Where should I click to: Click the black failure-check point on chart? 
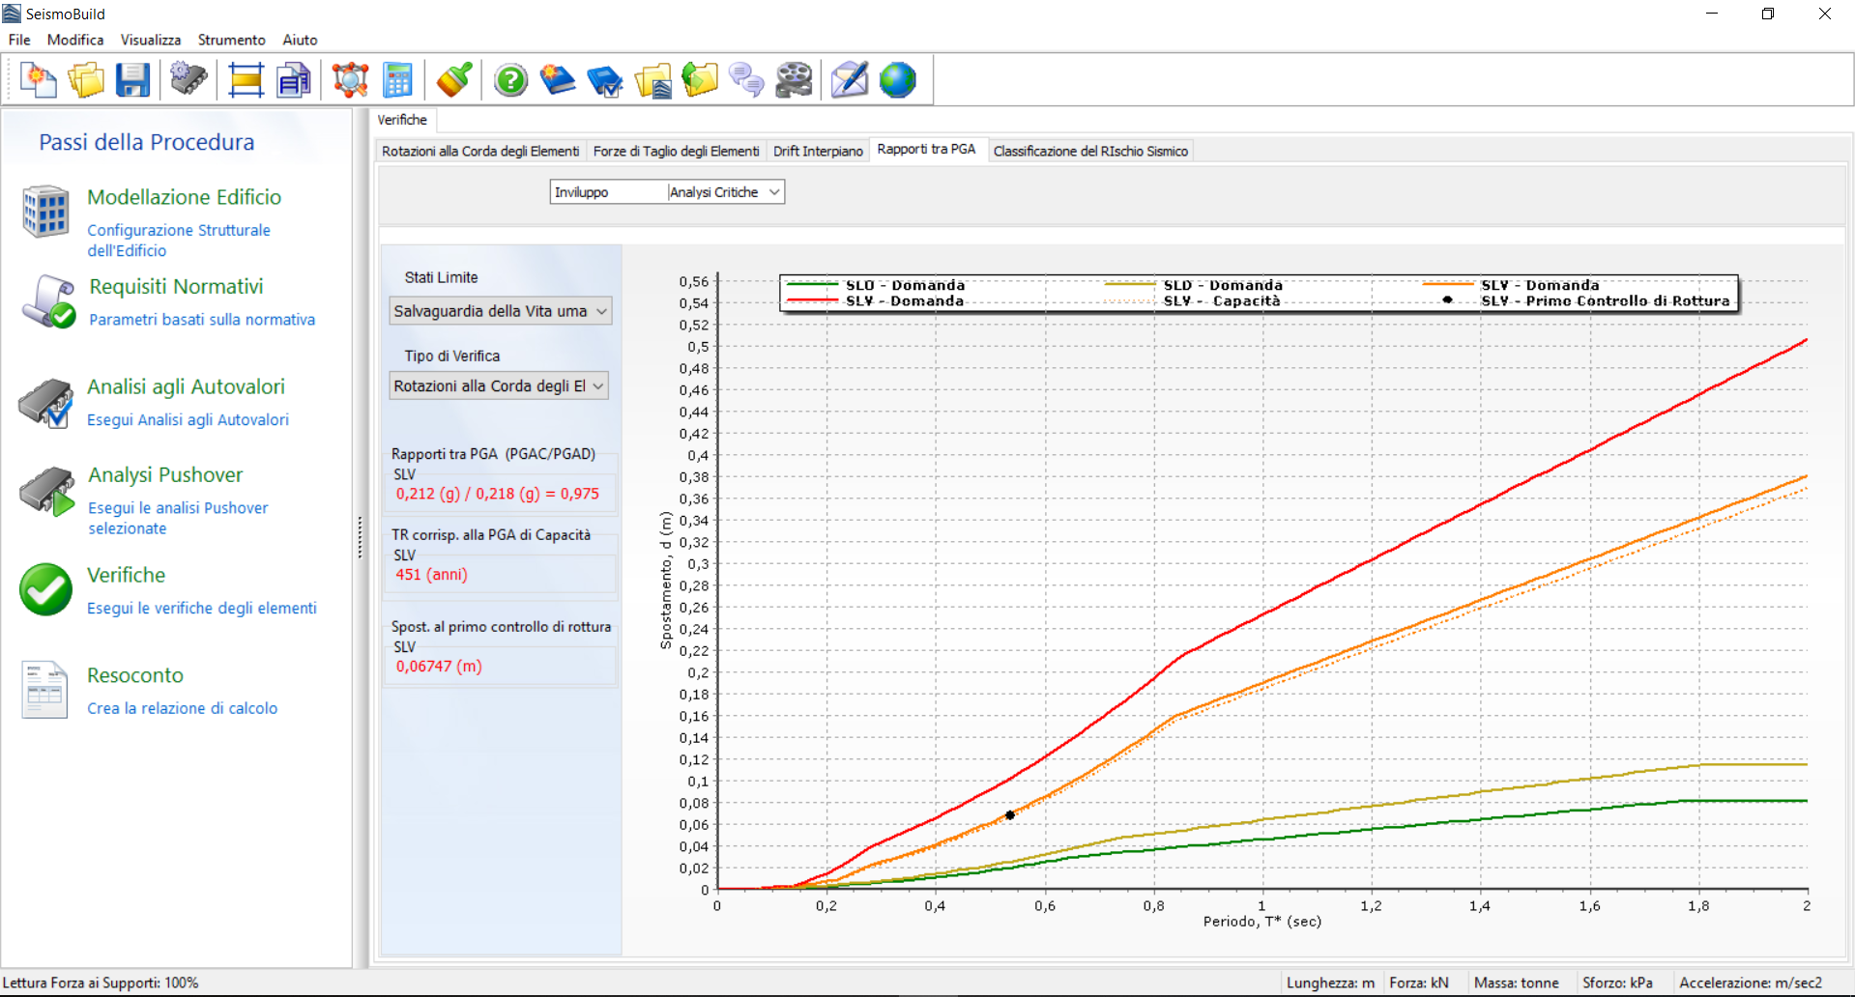pos(1010,815)
